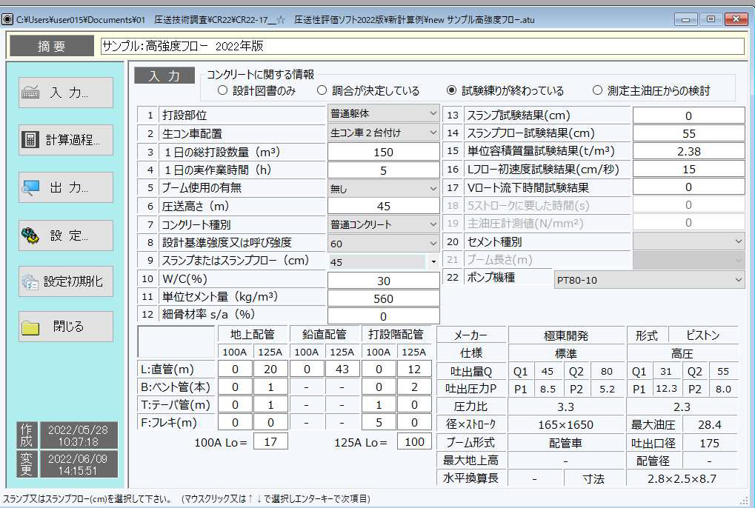Open 設計基準強度 dropdown showing 60
This screenshot has width=755, height=508.
pyautogui.click(x=383, y=244)
